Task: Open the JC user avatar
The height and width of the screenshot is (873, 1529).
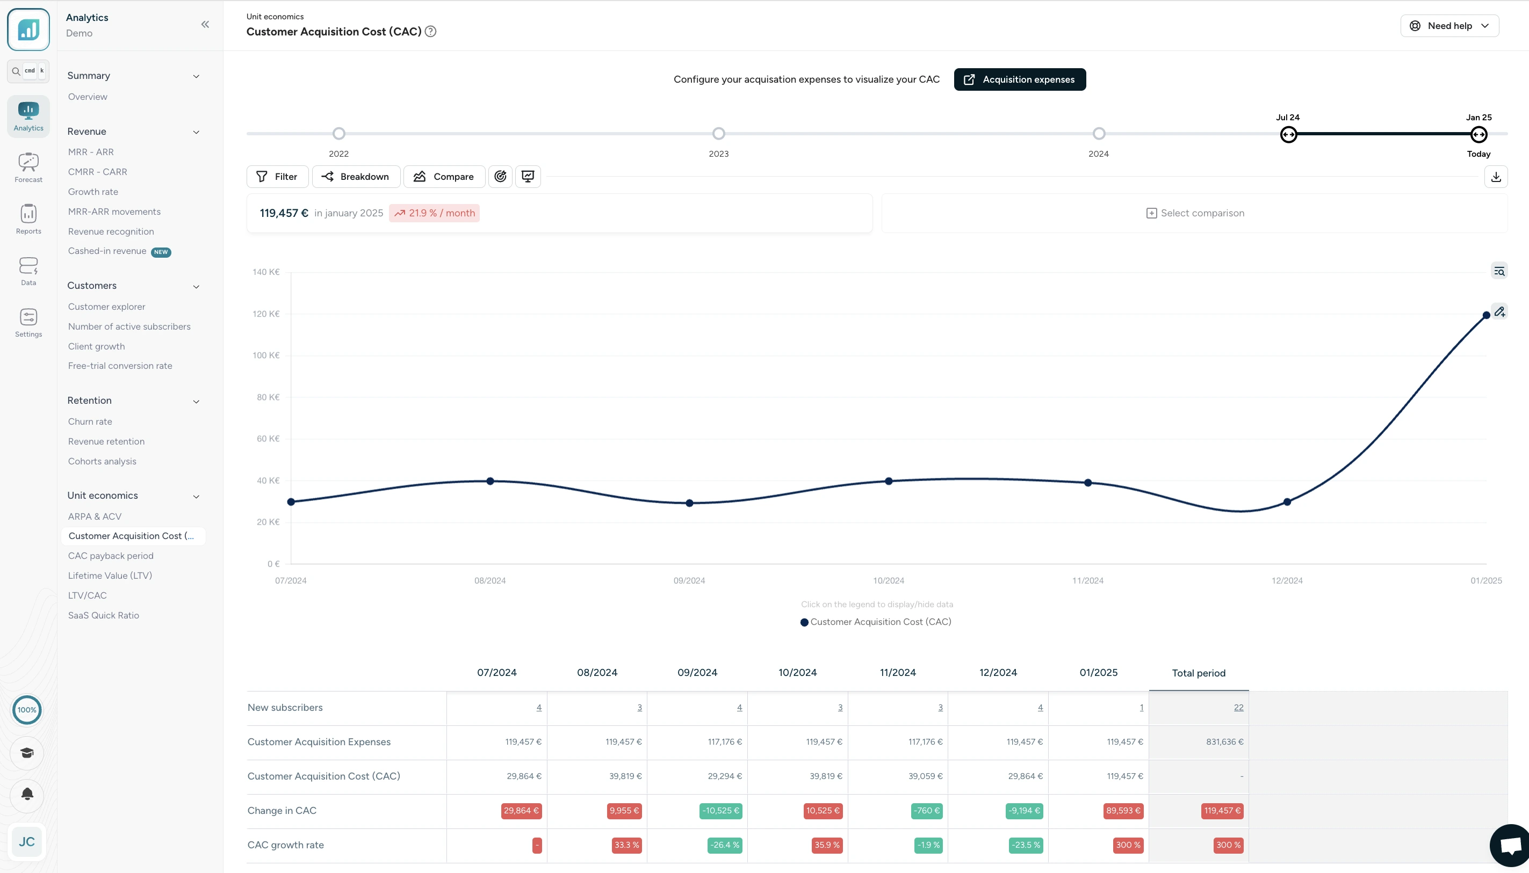Action: (x=27, y=841)
